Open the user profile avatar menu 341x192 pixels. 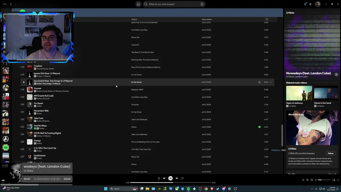click(318, 4)
